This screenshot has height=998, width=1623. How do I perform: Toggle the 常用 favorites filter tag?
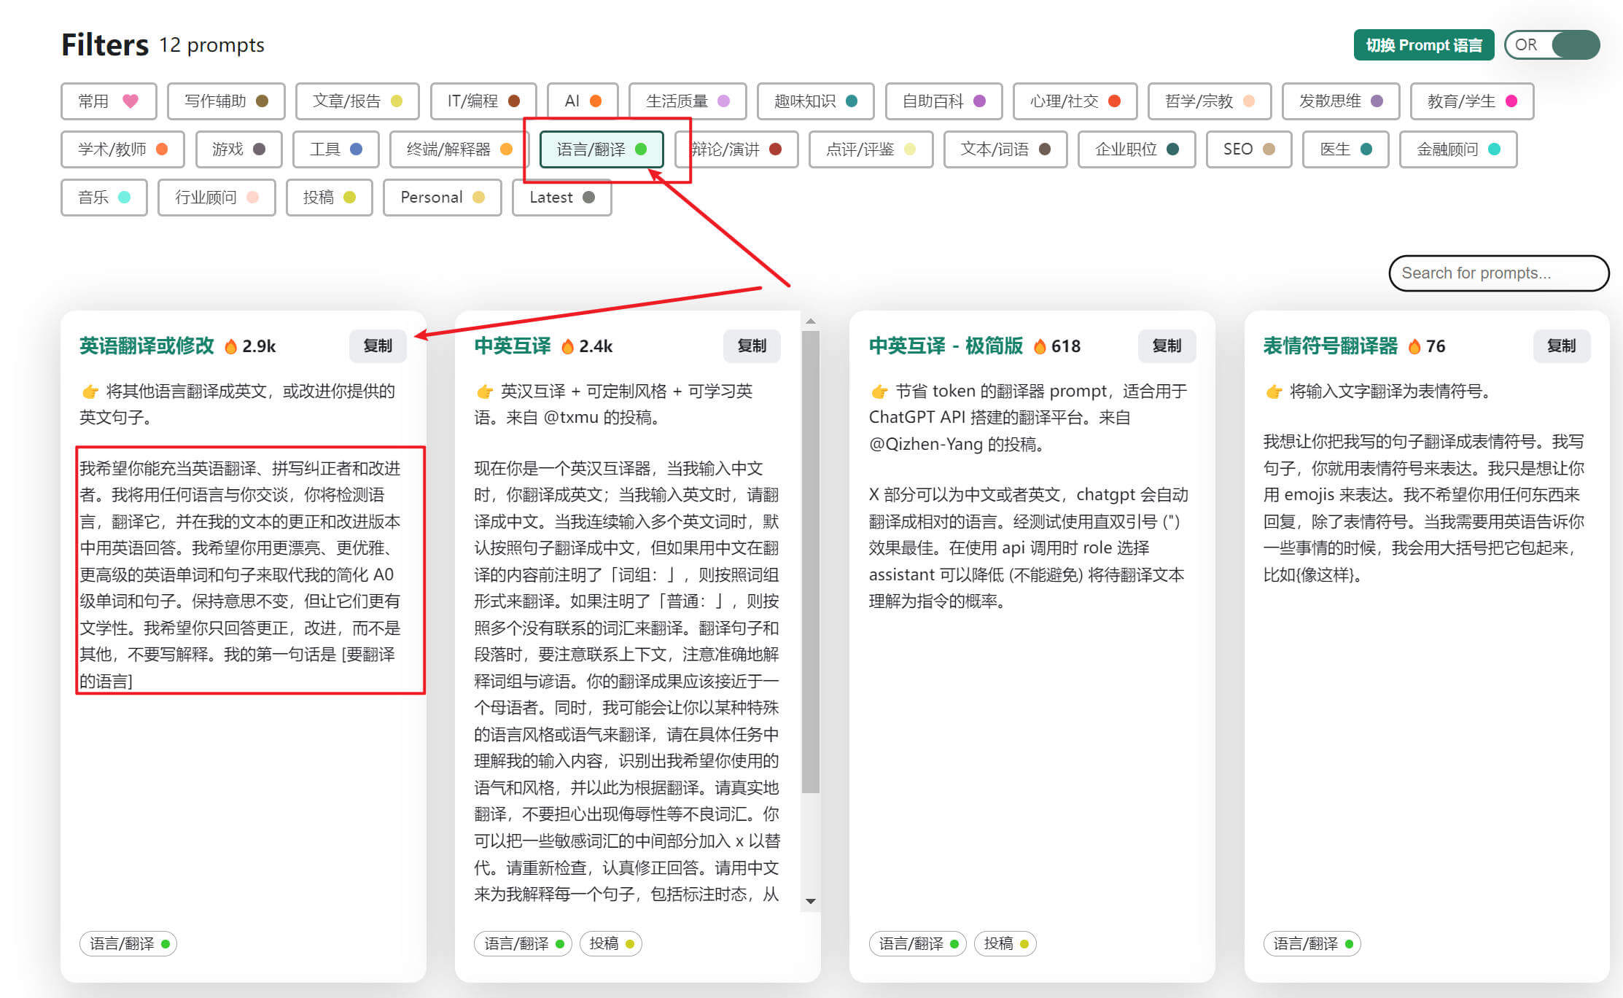pos(109,101)
